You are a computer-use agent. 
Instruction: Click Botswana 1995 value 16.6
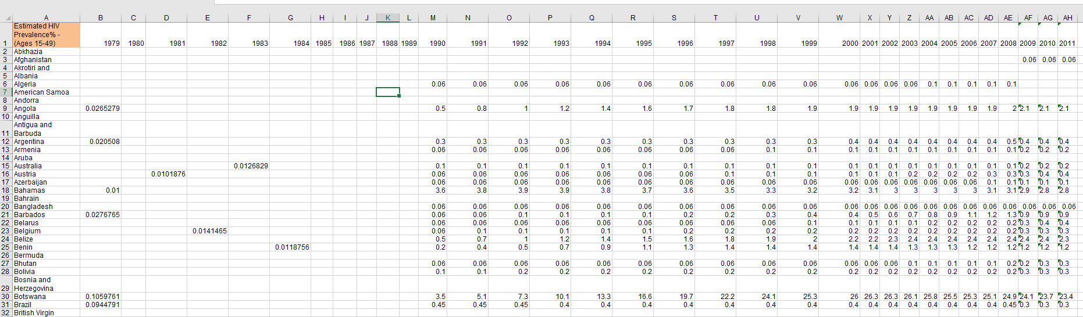[633, 297]
